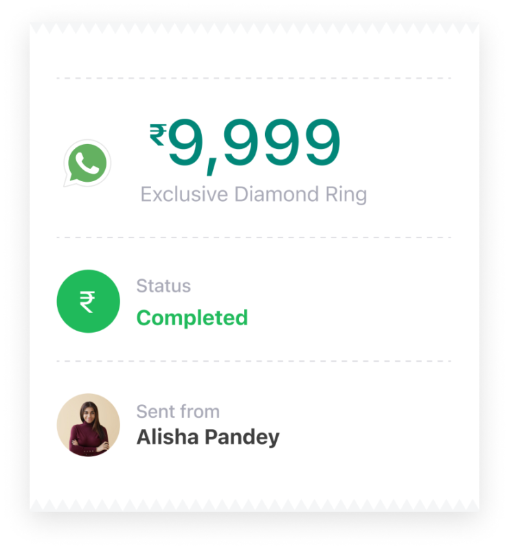Click the topmost dashed divider line

253,78
